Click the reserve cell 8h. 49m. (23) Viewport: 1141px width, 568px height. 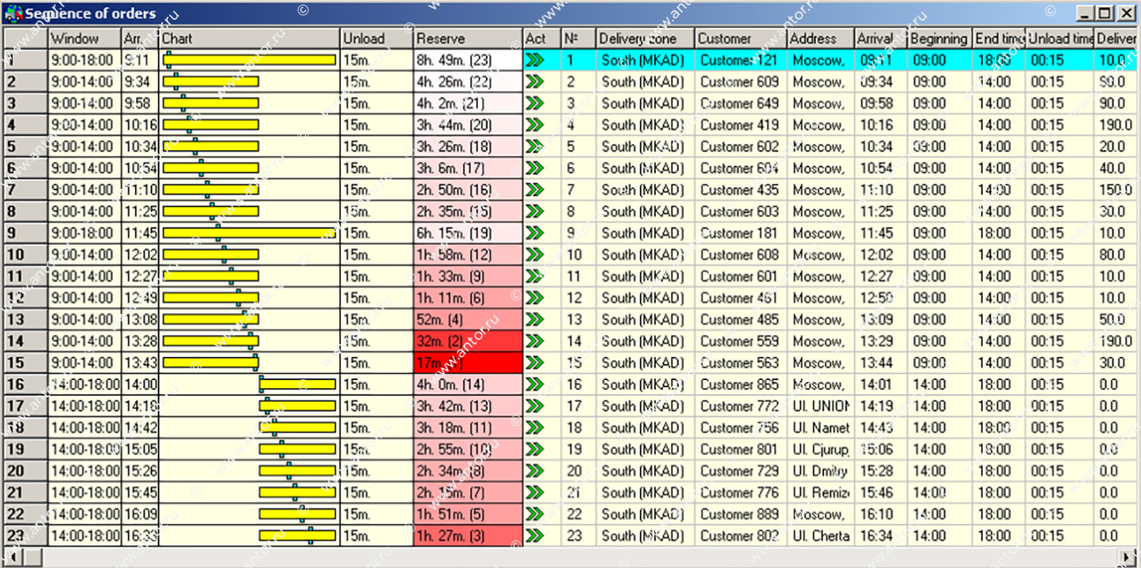pos(468,60)
